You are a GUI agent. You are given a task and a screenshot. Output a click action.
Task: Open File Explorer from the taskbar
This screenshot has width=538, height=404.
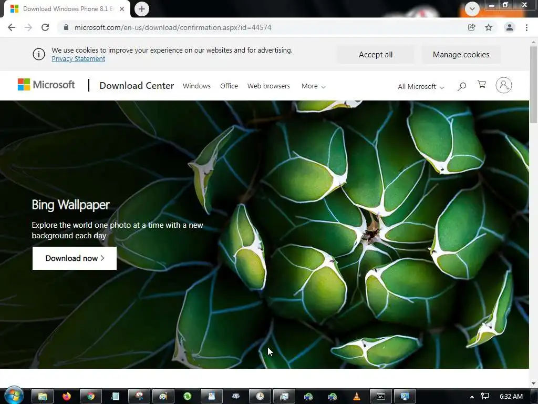coord(43,397)
